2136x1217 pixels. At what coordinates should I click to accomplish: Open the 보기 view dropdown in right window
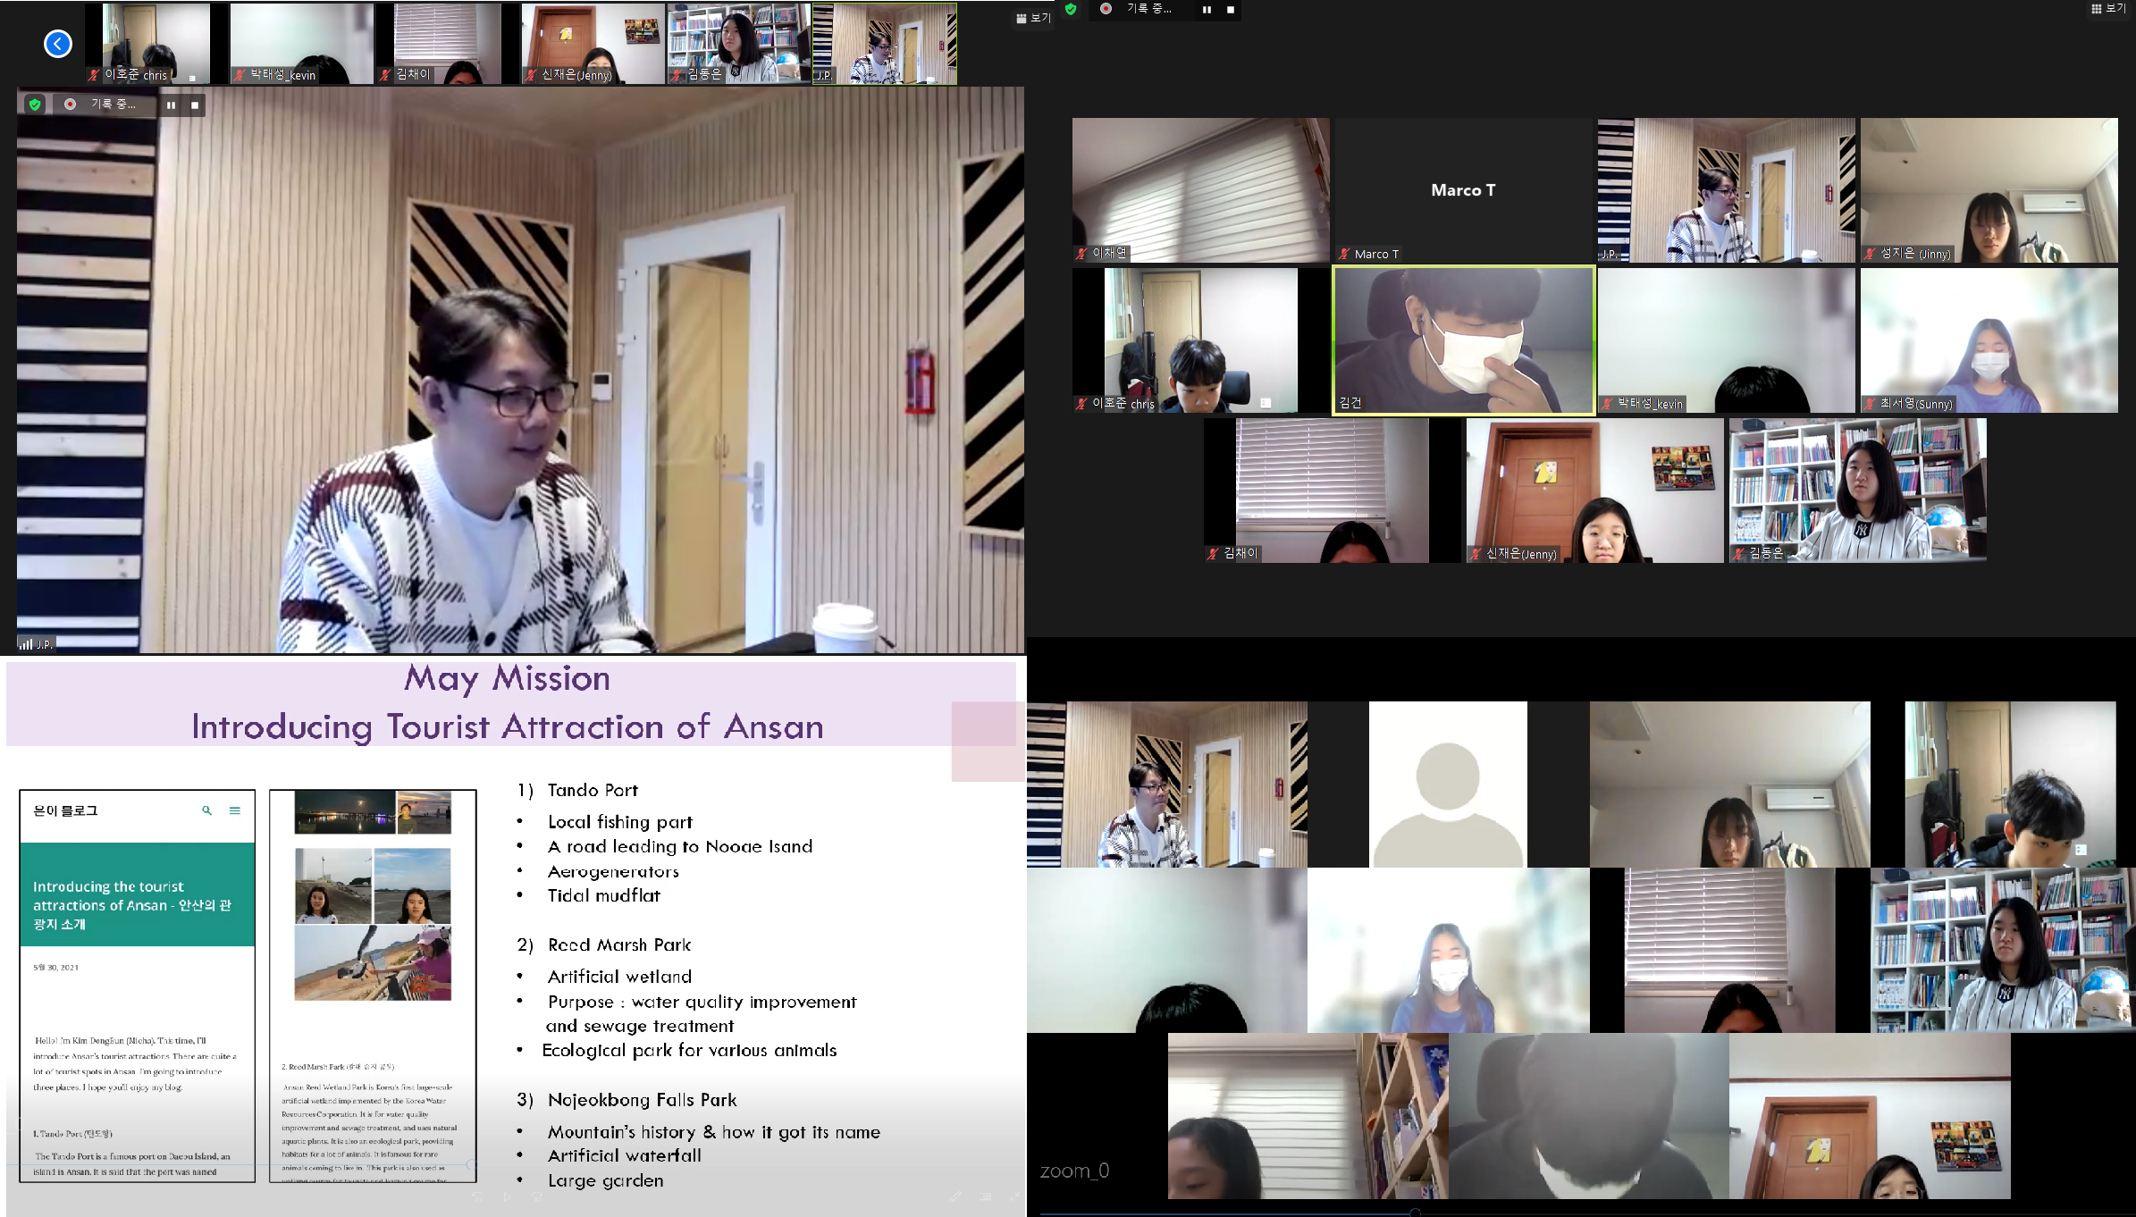[x=2108, y=8]
